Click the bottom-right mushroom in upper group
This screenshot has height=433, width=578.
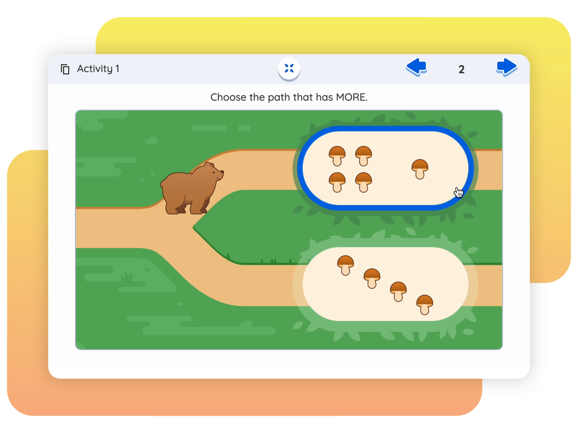(363, 182)
